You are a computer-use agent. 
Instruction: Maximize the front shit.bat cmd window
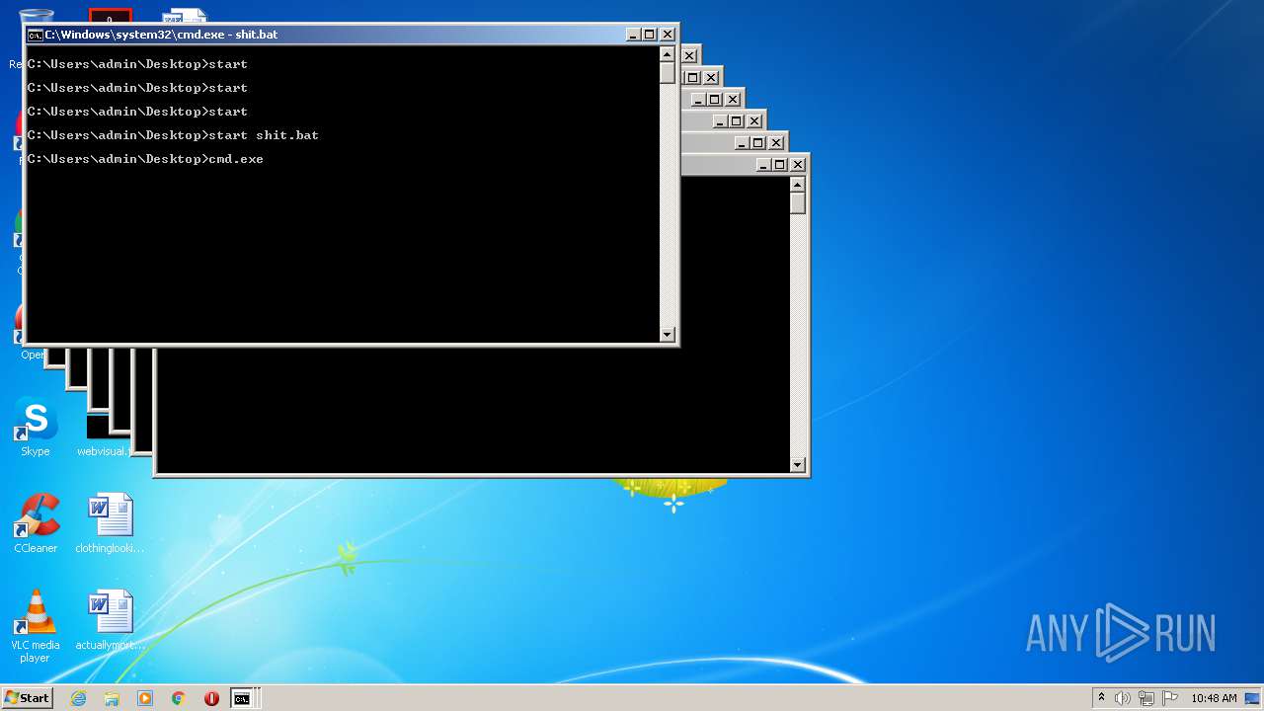coord(650,35)
